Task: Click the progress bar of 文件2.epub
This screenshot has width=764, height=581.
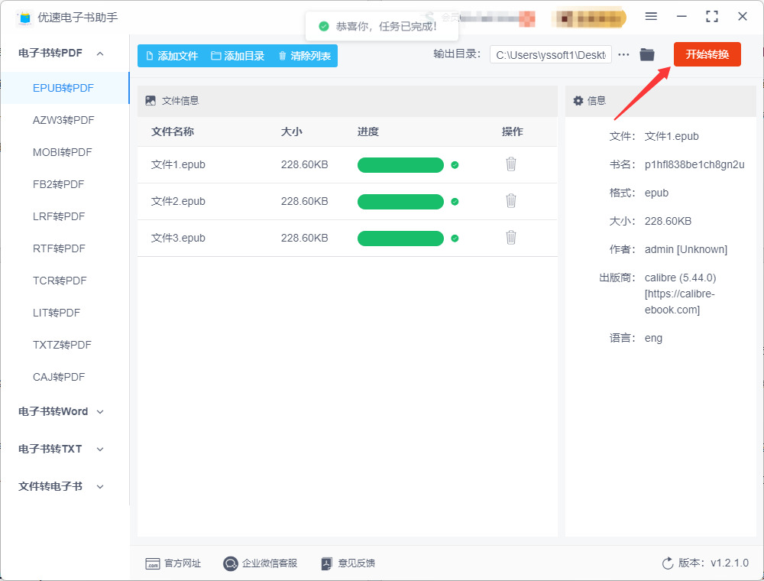Action: (x=400, y=201)
